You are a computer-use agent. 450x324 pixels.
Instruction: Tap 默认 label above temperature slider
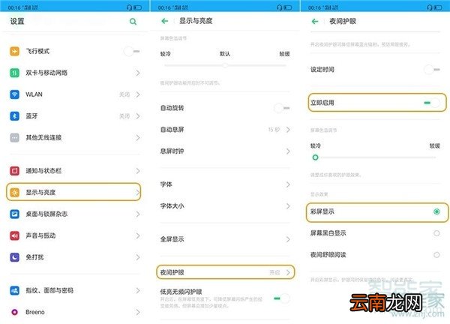click(x=225, y=54)
